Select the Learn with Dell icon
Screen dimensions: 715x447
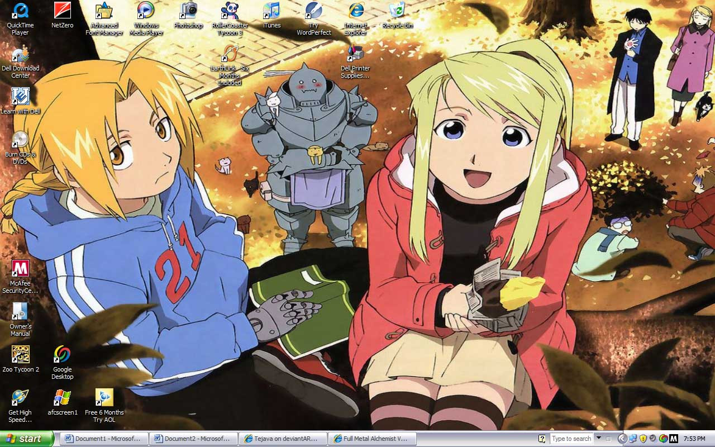(x=21, y=102)
